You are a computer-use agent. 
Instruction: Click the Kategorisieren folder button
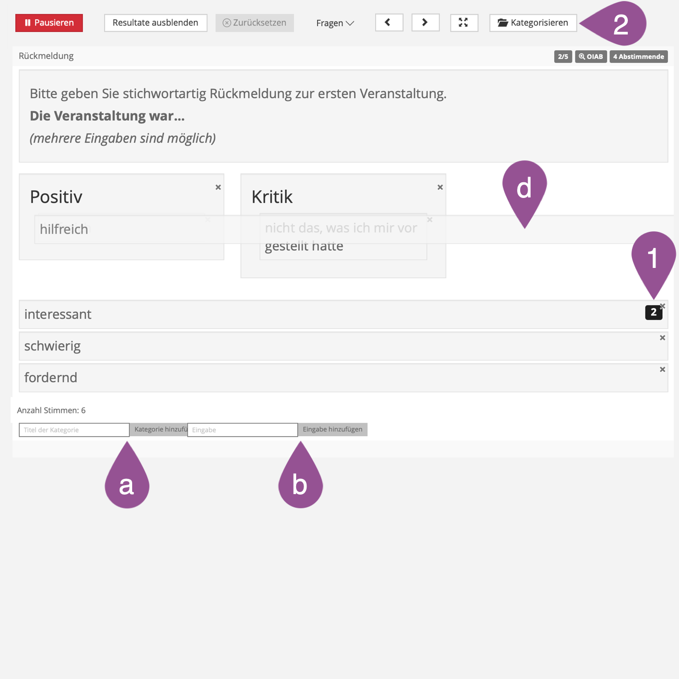(533, 23)
